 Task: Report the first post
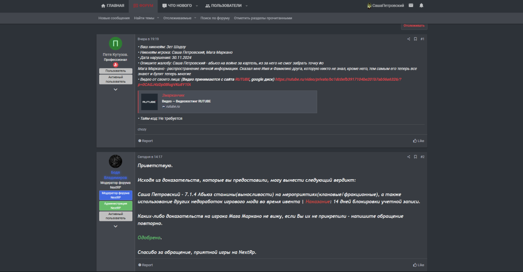145,141
